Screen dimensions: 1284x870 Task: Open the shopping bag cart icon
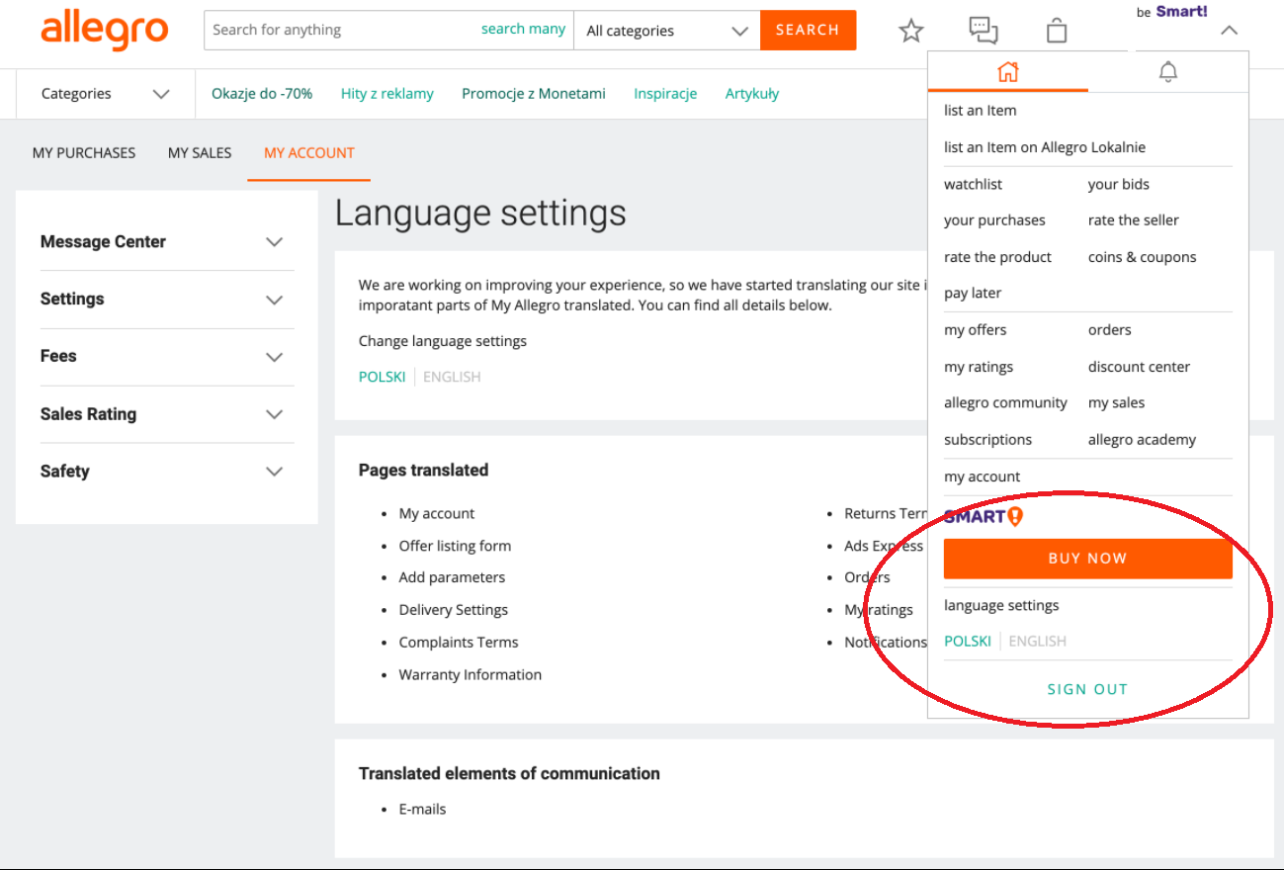pyautogui.click(x=1056, y=31)
